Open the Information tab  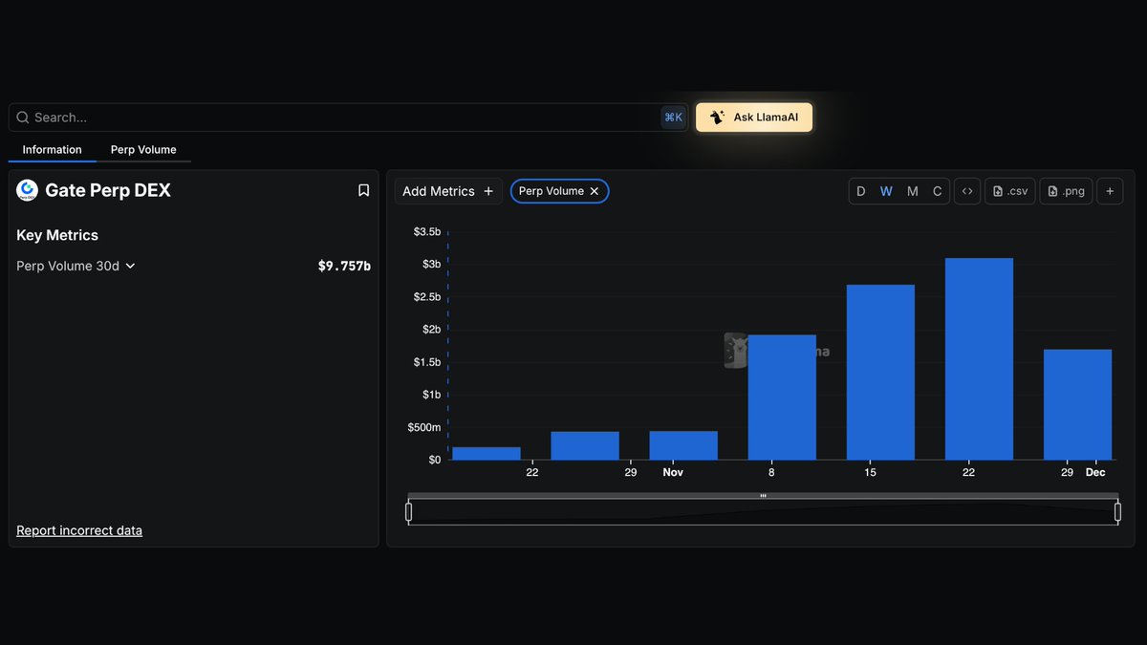point(53,150)
